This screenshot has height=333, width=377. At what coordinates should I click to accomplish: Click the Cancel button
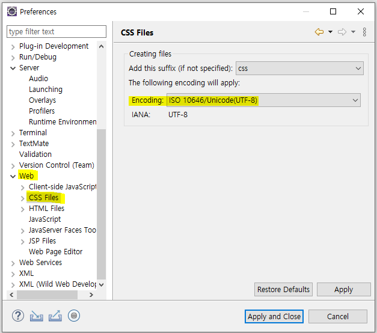[x=338, y=316]
